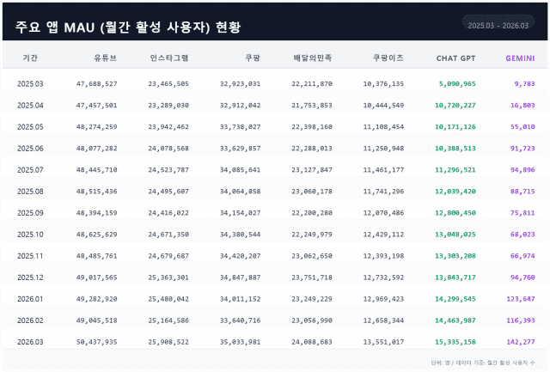Click the 2025.03 - 2026.03 date range badge
This screenshot has width=550, height=372.
tap(498, 26)
